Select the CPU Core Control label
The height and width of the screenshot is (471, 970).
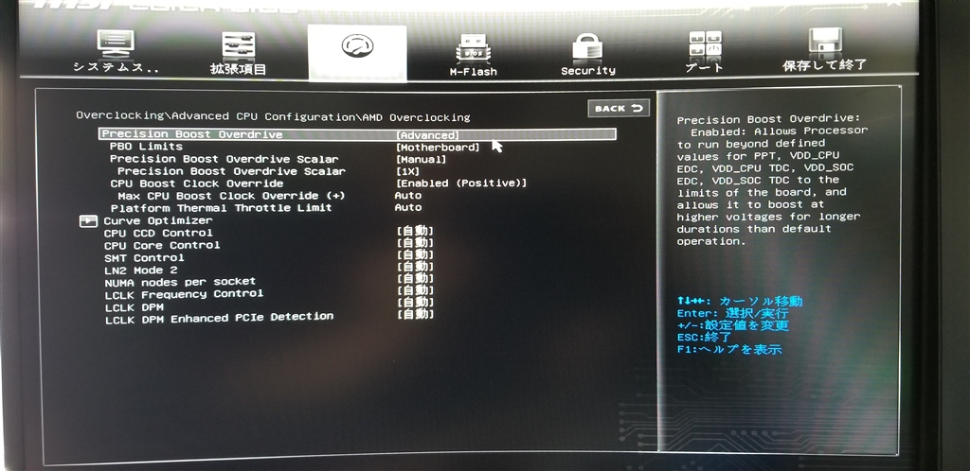point(161,245)
